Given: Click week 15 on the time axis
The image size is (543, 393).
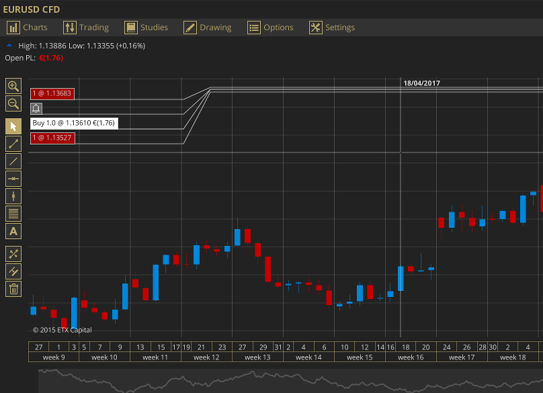Looking at the screenshot, I should coord(360,357).
